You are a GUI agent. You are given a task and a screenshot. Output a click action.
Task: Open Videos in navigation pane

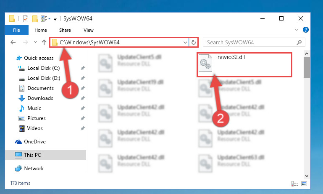click(x=31, y=128)
